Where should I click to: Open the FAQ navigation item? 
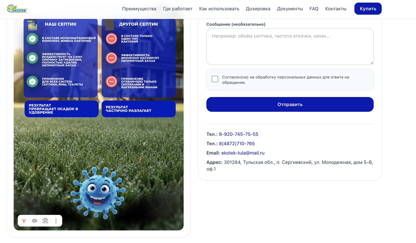(x=314, y=9)
